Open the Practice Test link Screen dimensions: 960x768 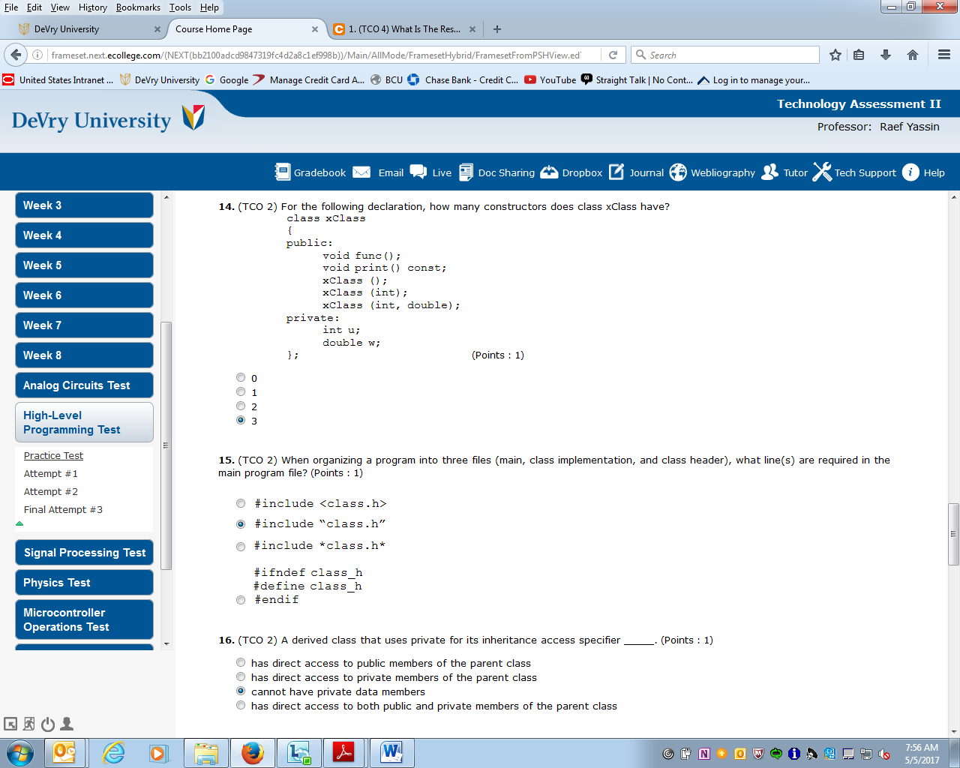(52, 455)
